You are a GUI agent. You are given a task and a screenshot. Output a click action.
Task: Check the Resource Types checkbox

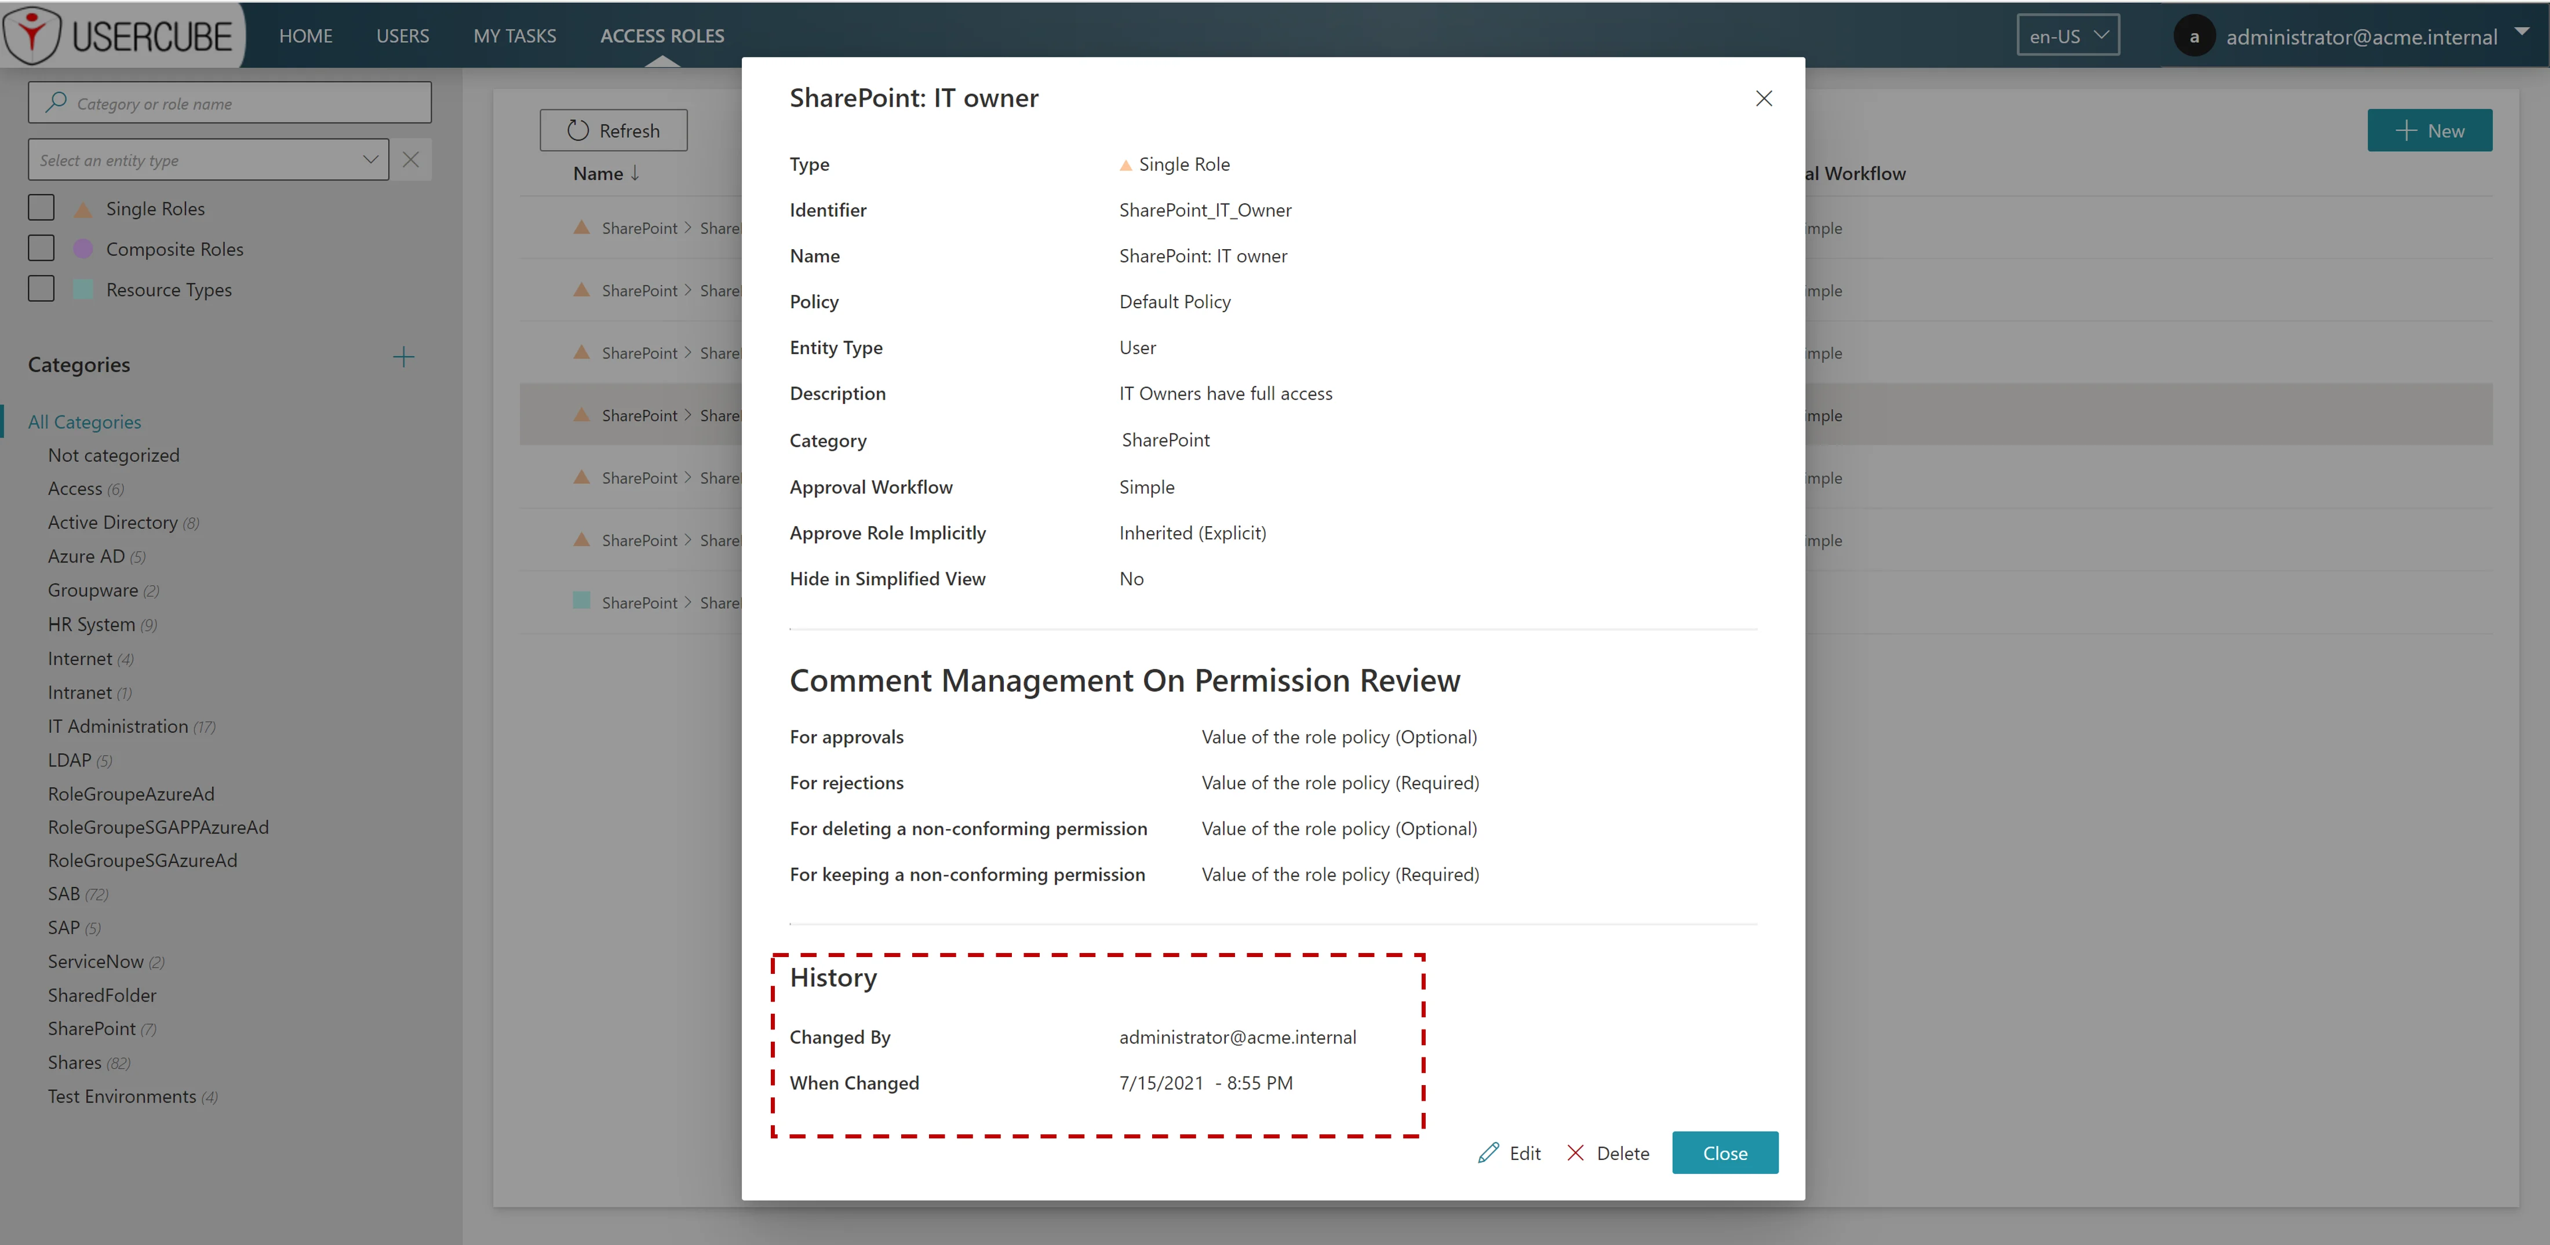point(42,289)
